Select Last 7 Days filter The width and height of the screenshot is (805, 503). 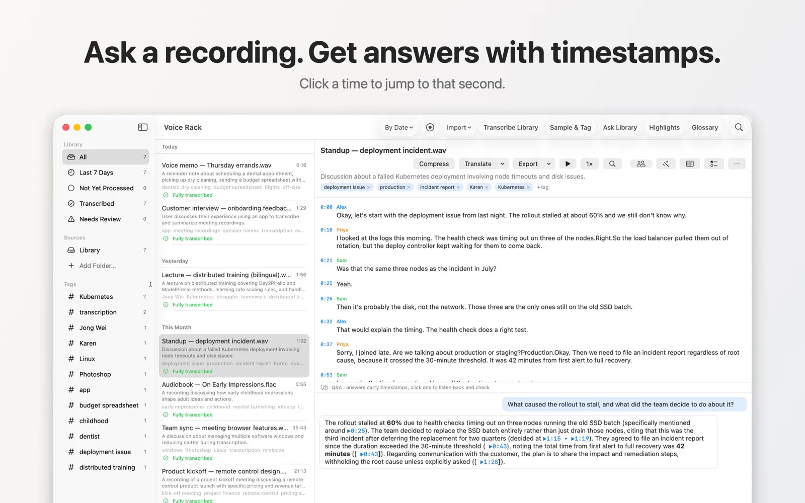106,173
